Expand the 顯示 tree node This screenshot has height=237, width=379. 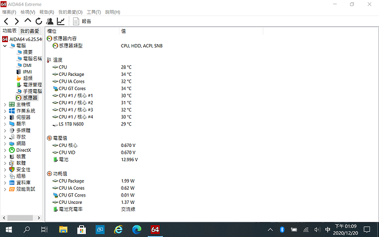click(x=5, y=124)
